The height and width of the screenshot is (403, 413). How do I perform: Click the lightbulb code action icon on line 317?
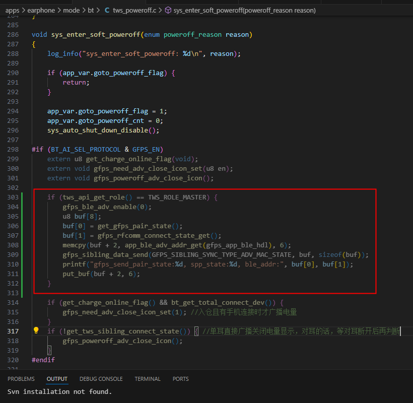[x=36, y=330]
